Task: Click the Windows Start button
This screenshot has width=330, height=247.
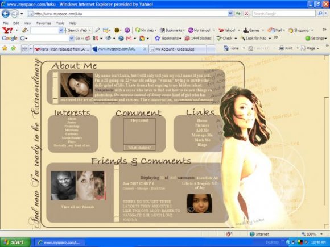Action: tap(15, 242)
